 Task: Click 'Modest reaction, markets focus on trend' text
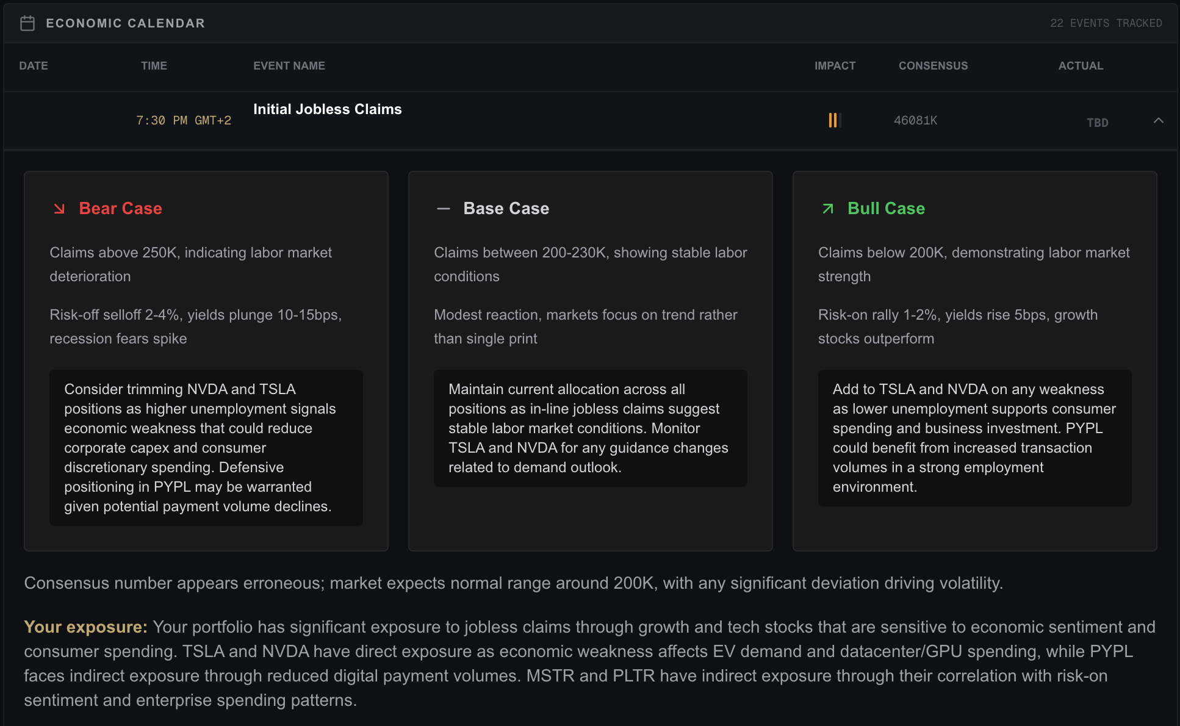(x=586, y=326)
